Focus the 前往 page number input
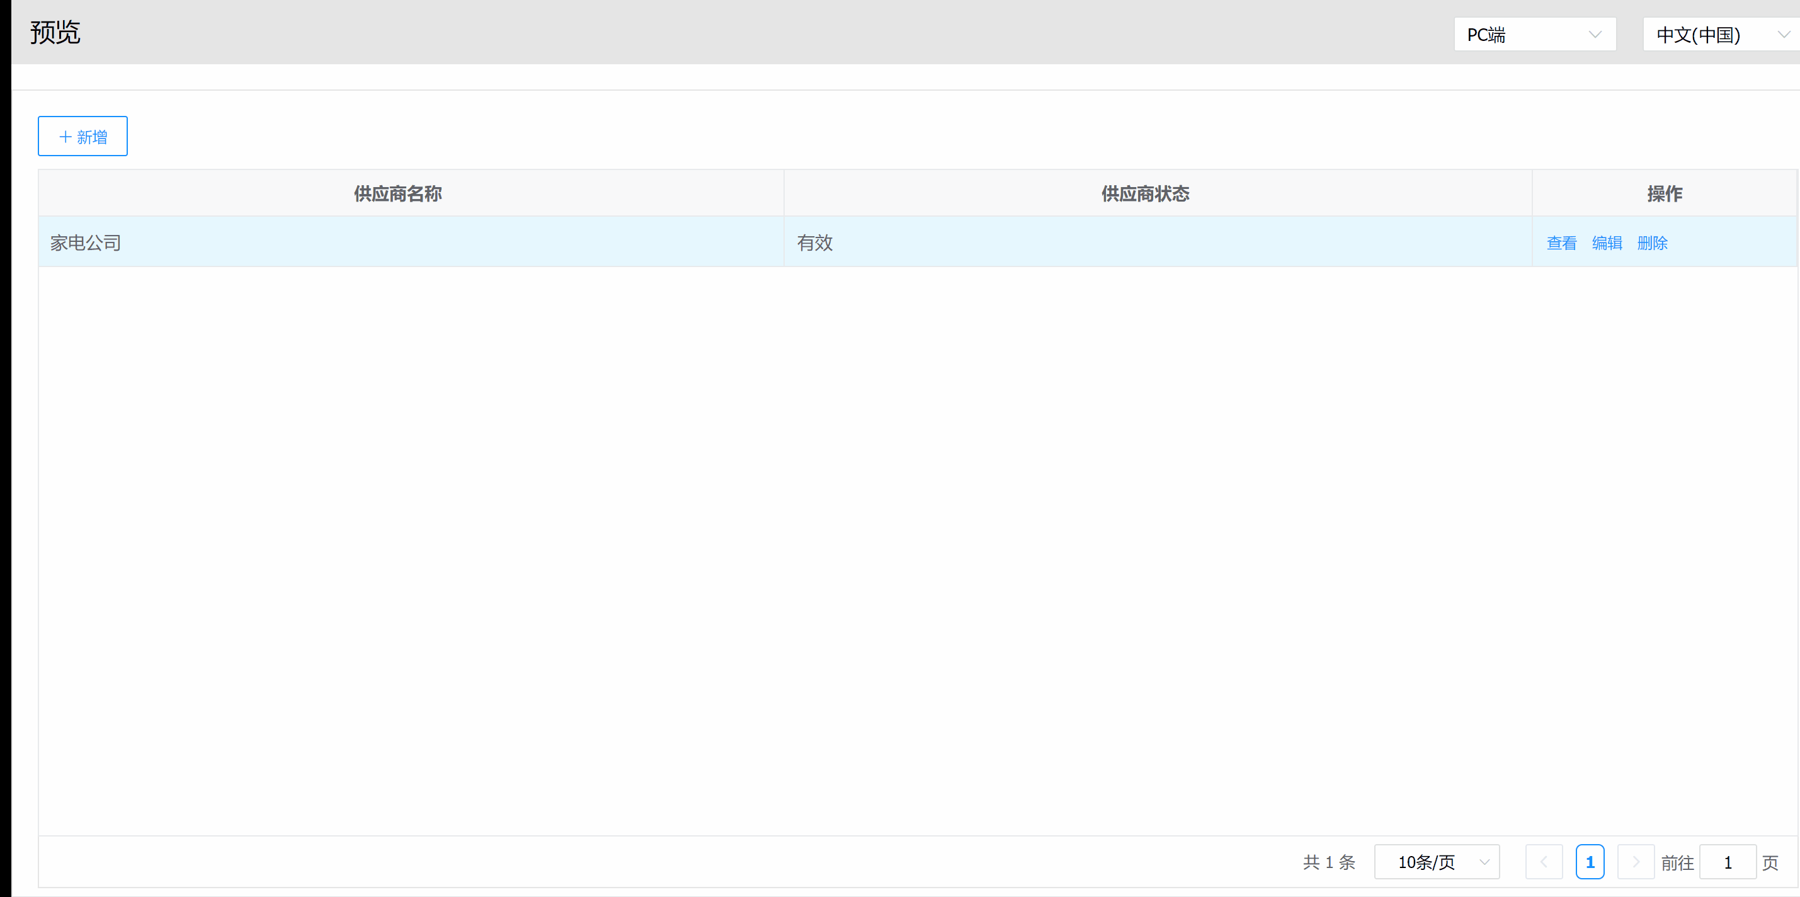Screen dimensions: 1800x897 pyautogui.click(x=1728, y=862)
